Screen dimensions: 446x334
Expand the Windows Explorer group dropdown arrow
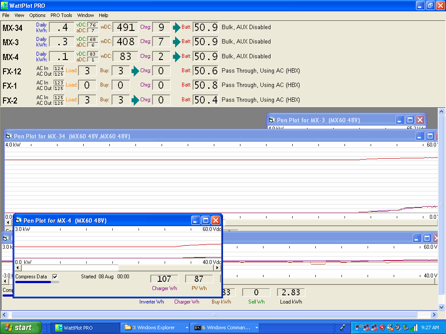[x=187, y=328]
